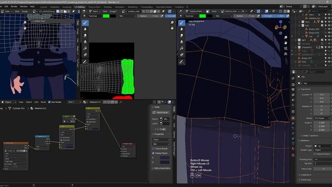Click the zoom magnifier icon in the UV editor
The width and height of the screenshot is (332, 187).
pyautogui.click(x=25, y=22)
